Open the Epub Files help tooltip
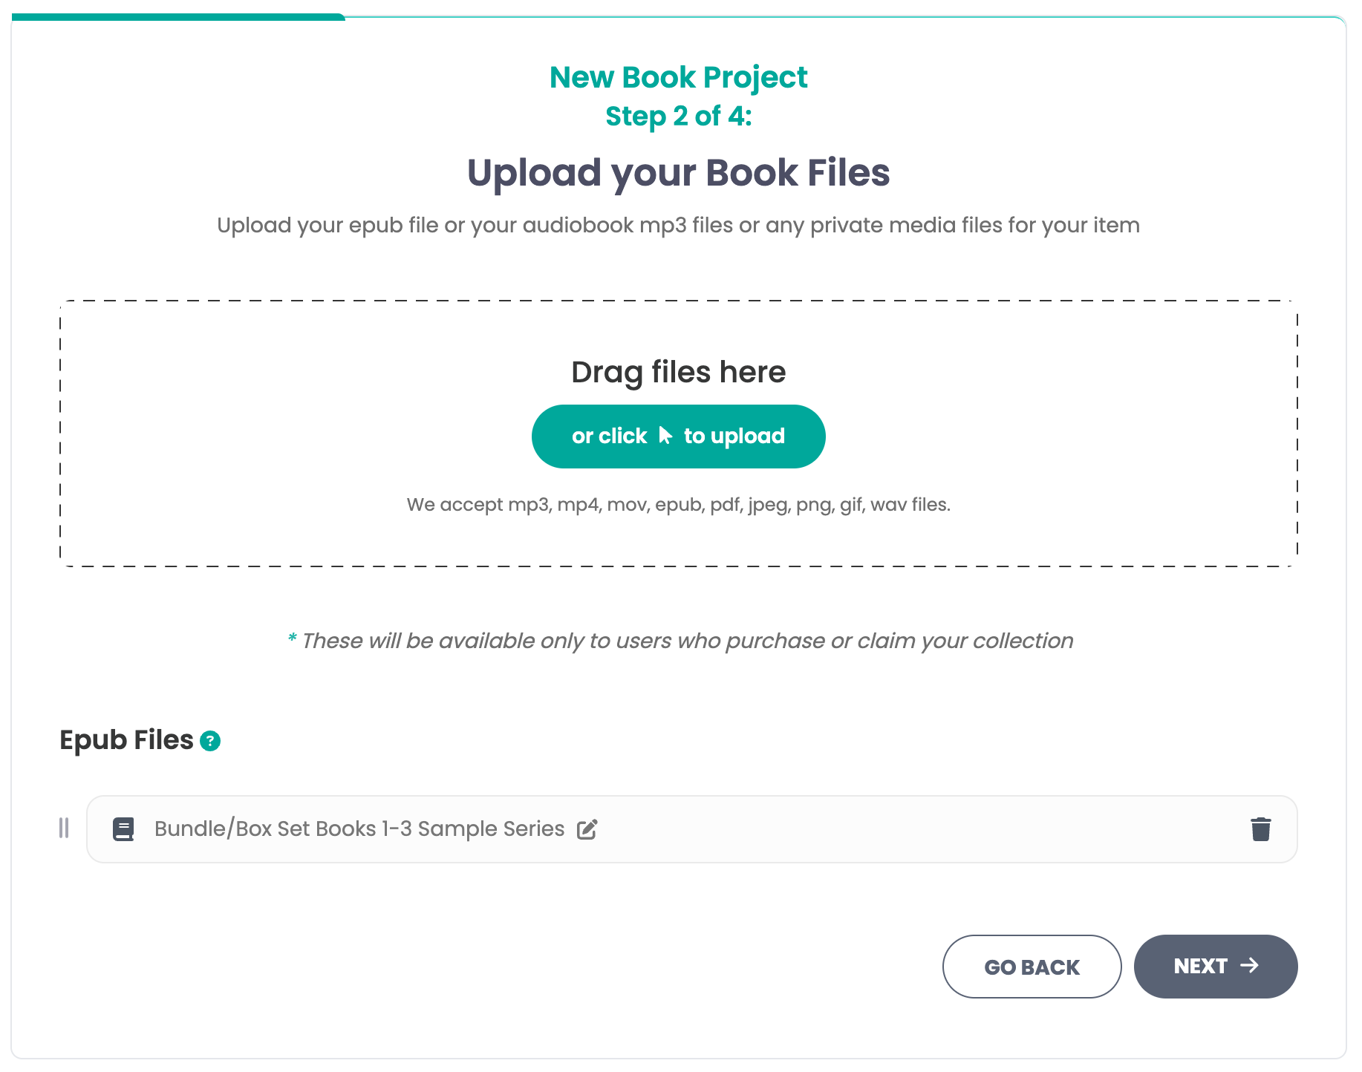 point(210,740)
